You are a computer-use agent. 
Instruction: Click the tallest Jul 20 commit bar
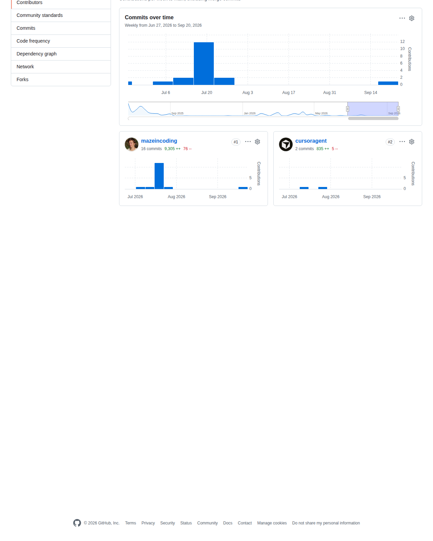[x=204, y=64]
